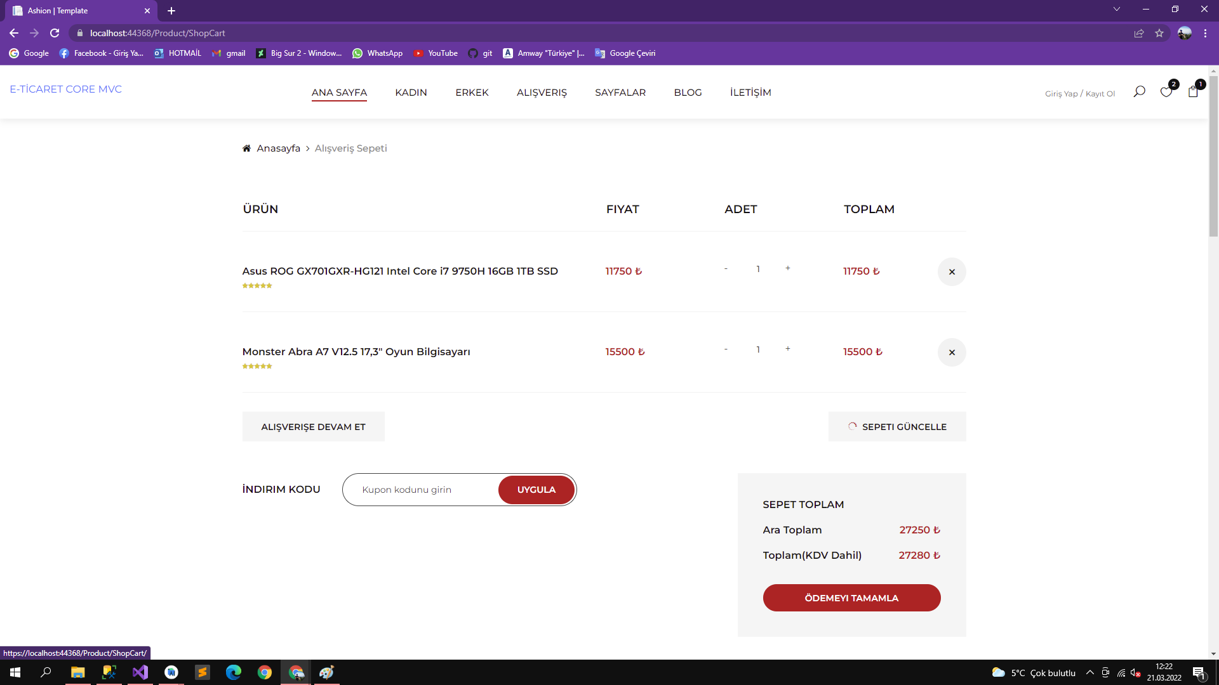Click SEPETI GÜNCELLE to update cart
Screen dimensions: 1219x685
point(897,427)
